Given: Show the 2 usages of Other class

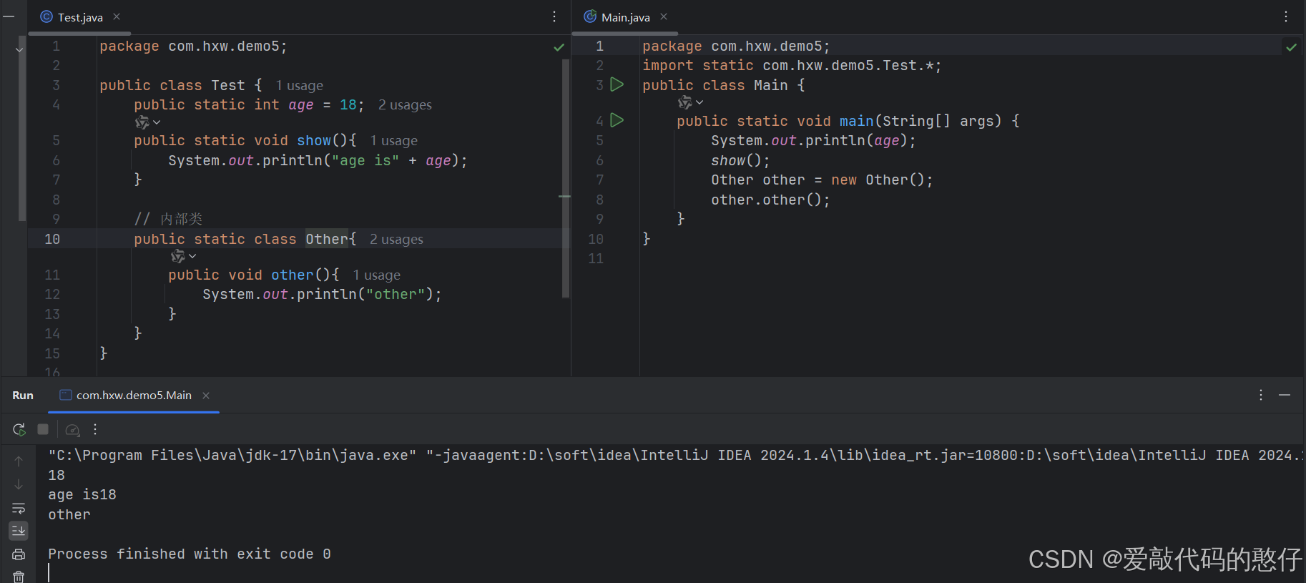Looking at the screenshot, I should pyautogui.click(x=396, y=240).
